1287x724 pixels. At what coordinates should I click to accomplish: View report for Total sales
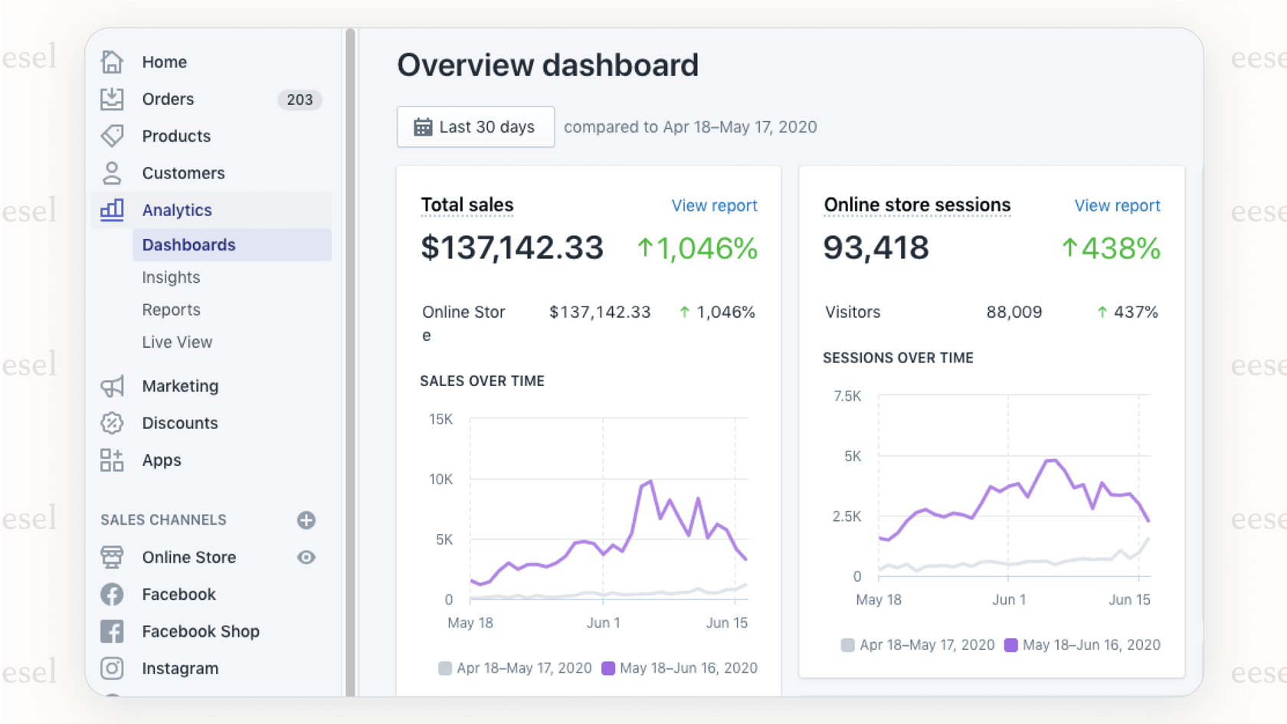click(x=714, y=205)
